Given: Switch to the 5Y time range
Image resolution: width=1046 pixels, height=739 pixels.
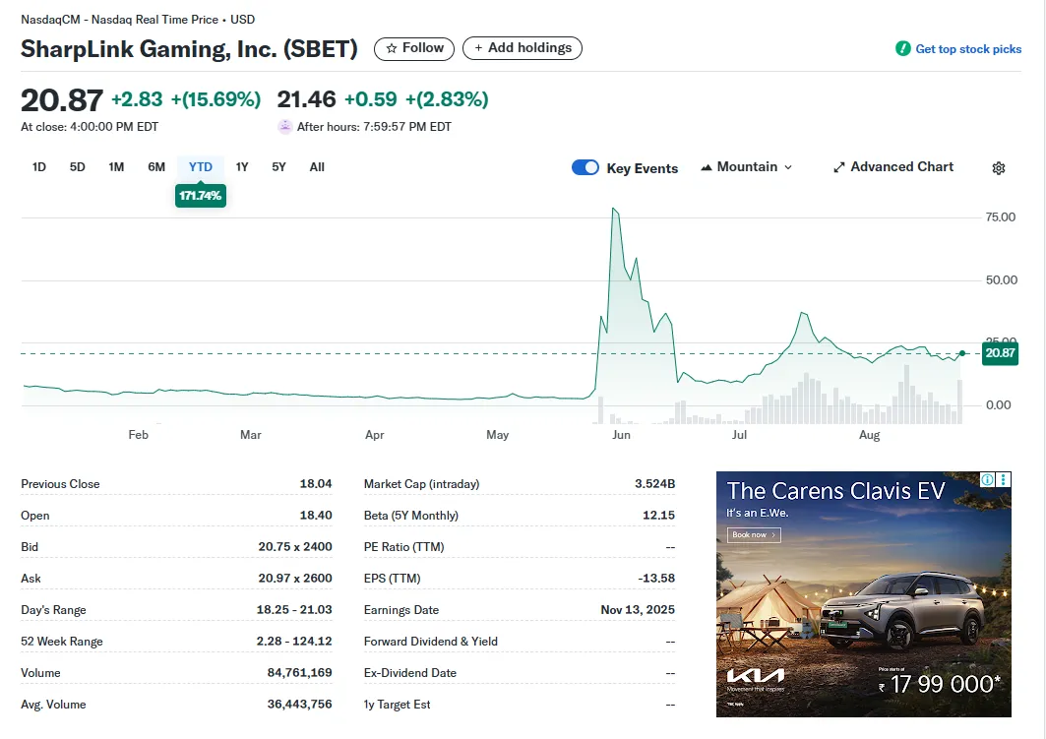Looking at the screenshot, I should (x=279, y=167).
